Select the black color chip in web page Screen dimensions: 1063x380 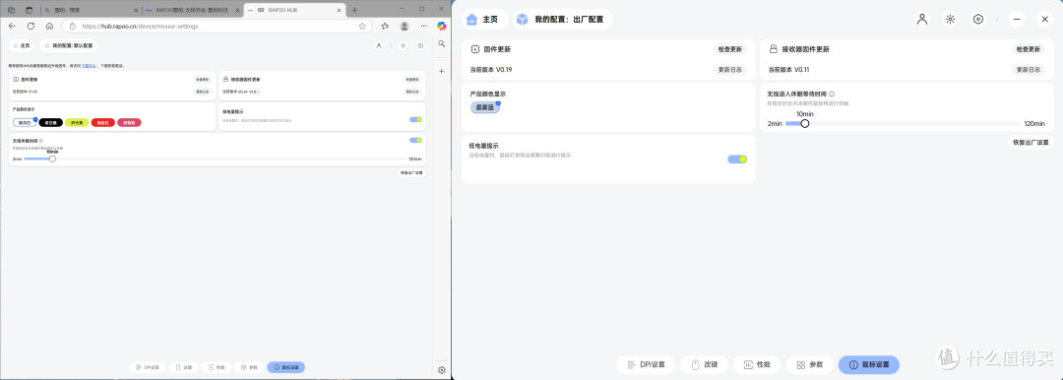click(51, 123)
